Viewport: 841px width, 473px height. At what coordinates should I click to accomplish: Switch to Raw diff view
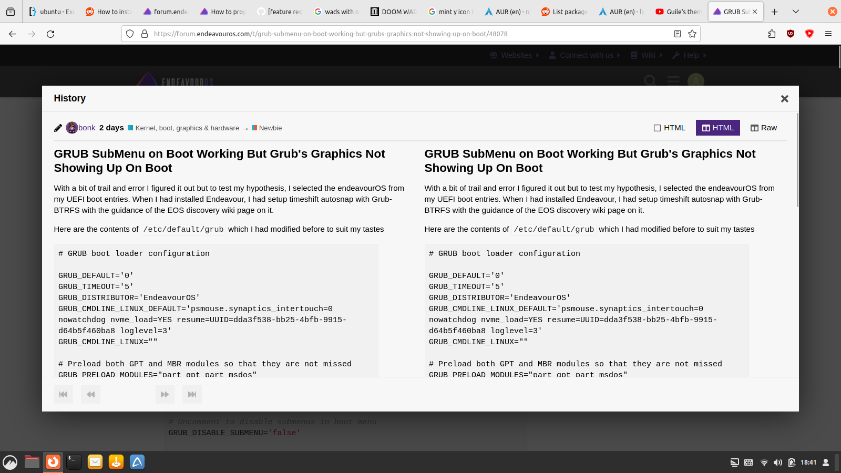point(763,128)
